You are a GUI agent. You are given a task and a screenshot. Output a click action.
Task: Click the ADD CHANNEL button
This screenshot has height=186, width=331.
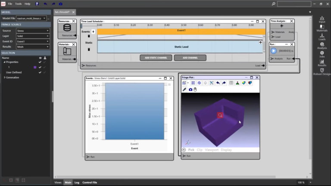tap(190, 58)
